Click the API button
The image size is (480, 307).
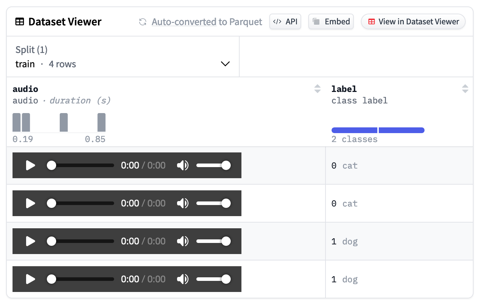pyautogui.click(x=285, y=21)
